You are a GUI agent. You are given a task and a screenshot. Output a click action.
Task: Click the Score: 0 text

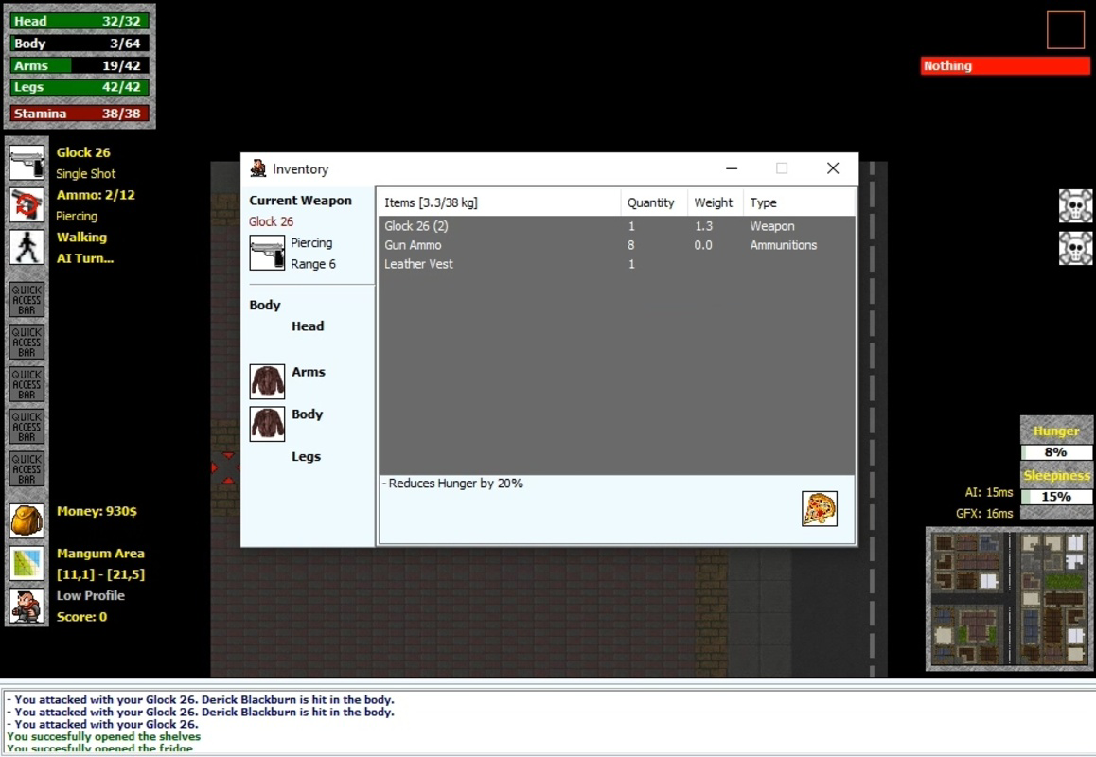(x=81, y=617)
